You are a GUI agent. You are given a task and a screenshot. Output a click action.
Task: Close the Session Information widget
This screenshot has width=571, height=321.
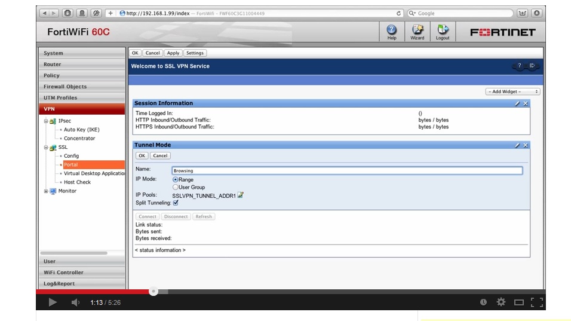tap(526, 103)
